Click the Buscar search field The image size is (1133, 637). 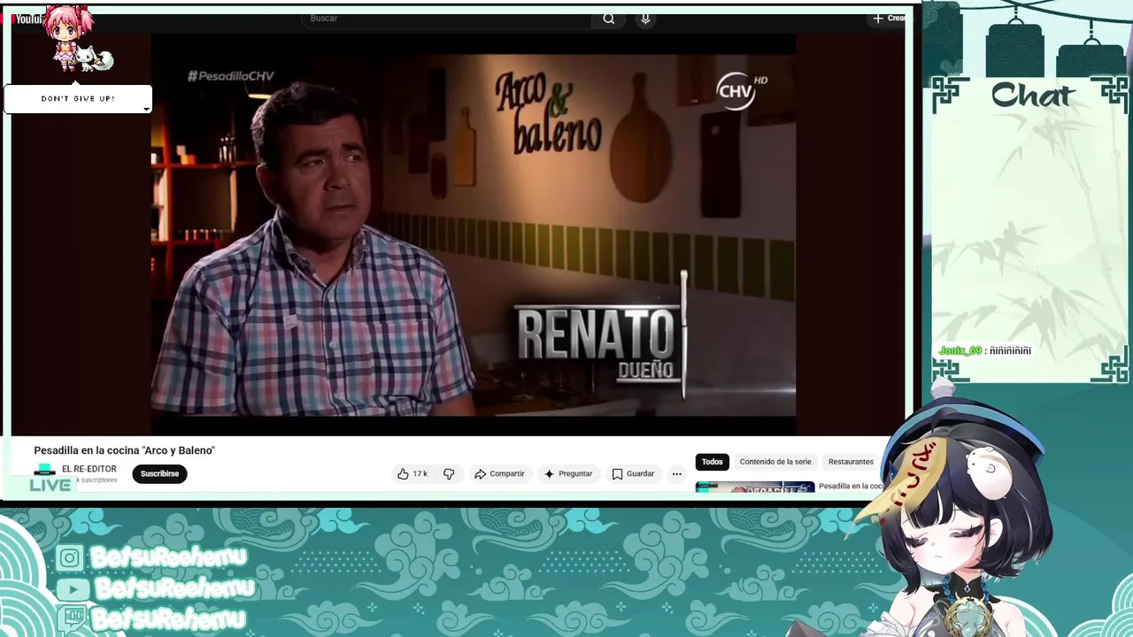447,19
